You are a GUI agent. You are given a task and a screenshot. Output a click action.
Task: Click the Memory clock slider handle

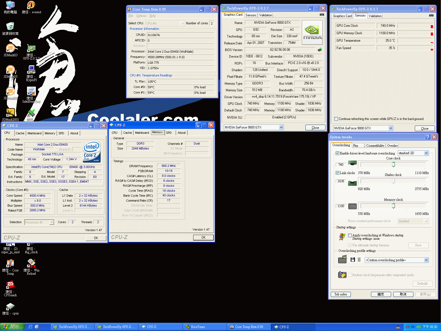[393, 206]
